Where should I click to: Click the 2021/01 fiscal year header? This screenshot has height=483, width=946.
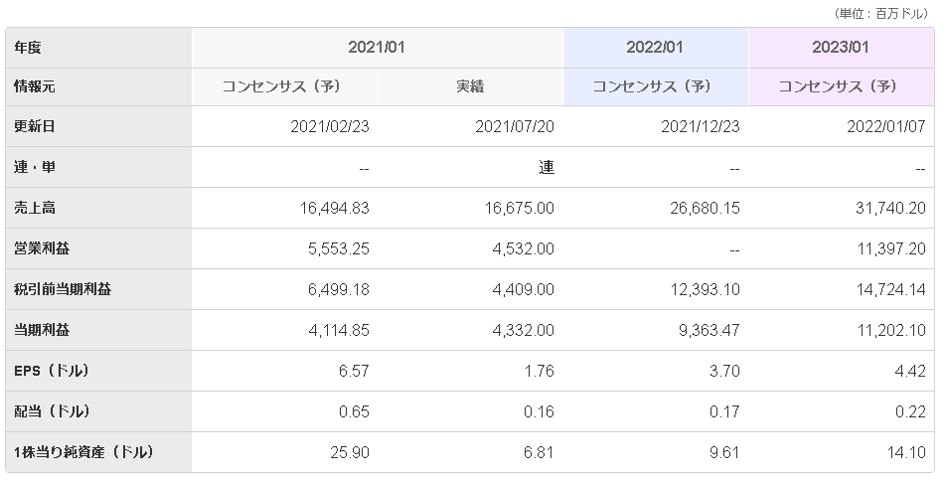(x=377, y=47)
